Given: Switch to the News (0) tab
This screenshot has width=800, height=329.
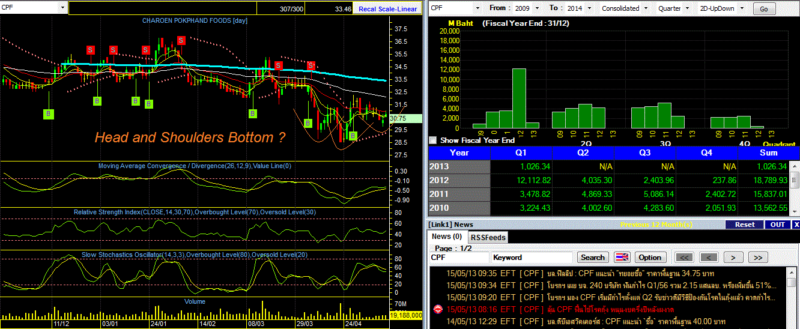Looking at the screenshot, I should coord(446,237).
